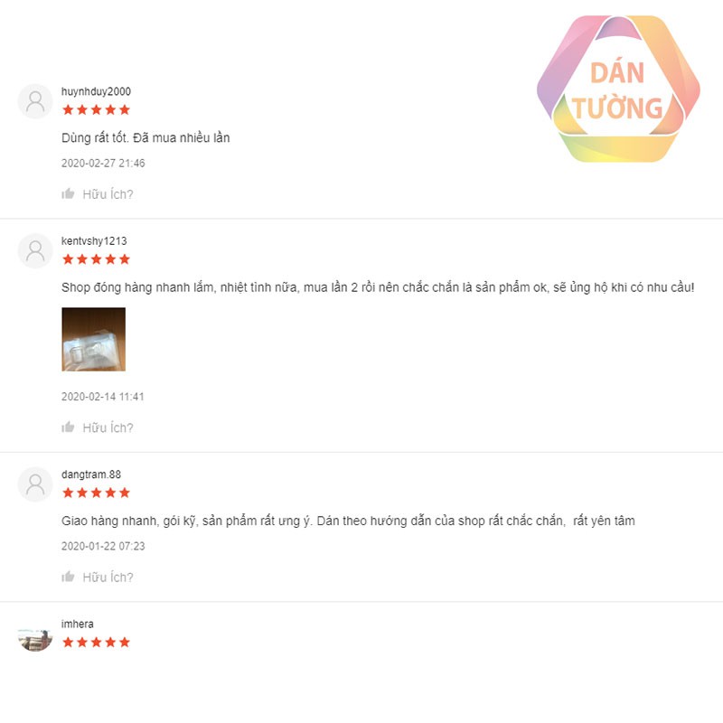Click the review text starting 'Giao hàng nhanh'

[348, 521]
